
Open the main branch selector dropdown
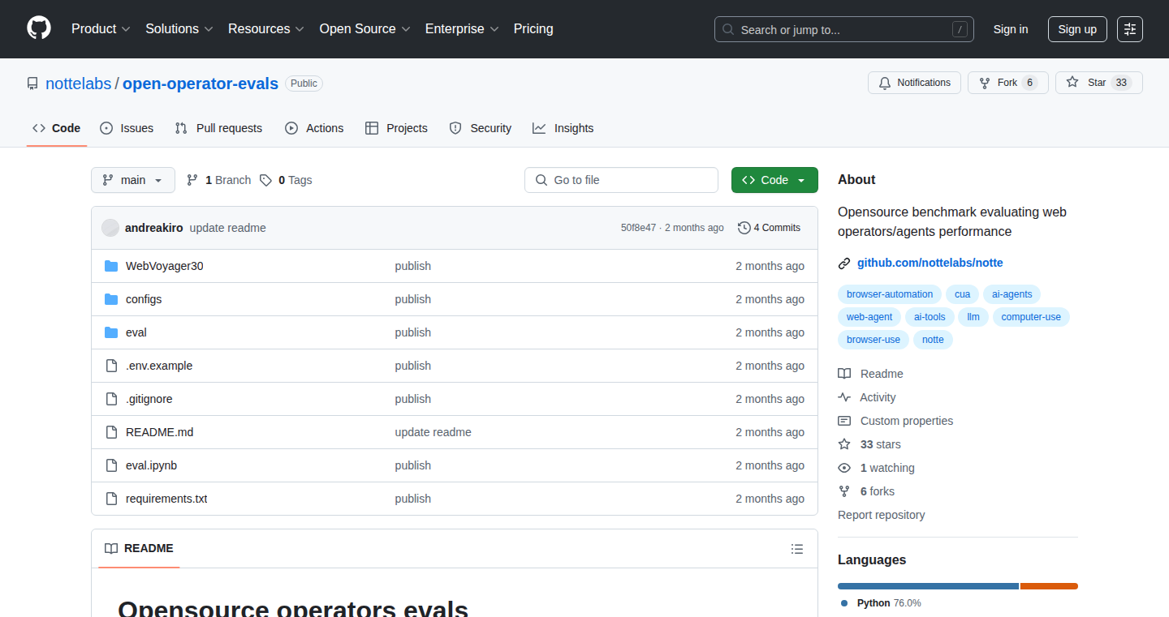(133, 180)
